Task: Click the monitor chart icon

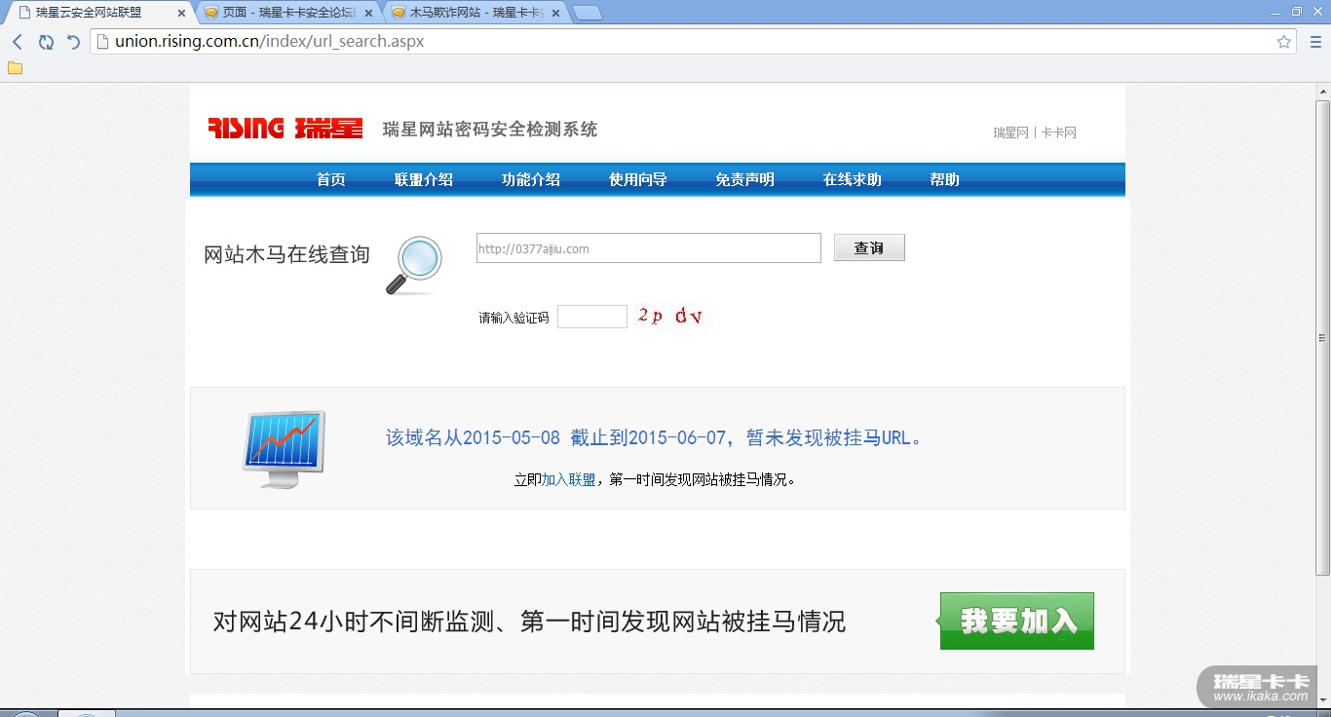Action: click(x=284, y=449)
